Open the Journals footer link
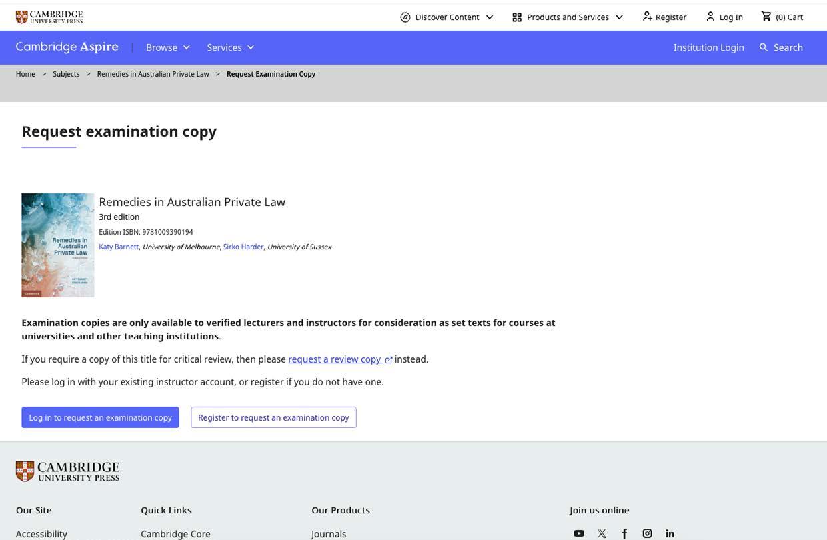This screenshot has height=540, width=827. tap(329, 534)
